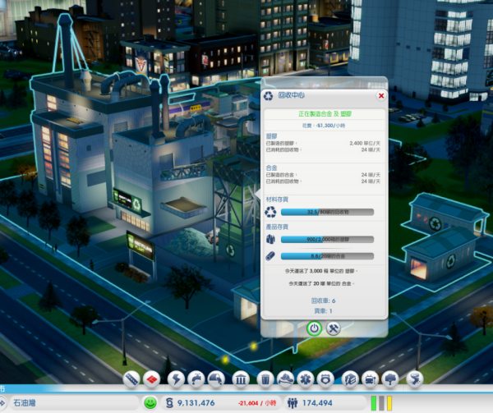Click the alloy ingot stock icon
The height and width of the screenshot is (413, 493).
(x=270, y=256)
